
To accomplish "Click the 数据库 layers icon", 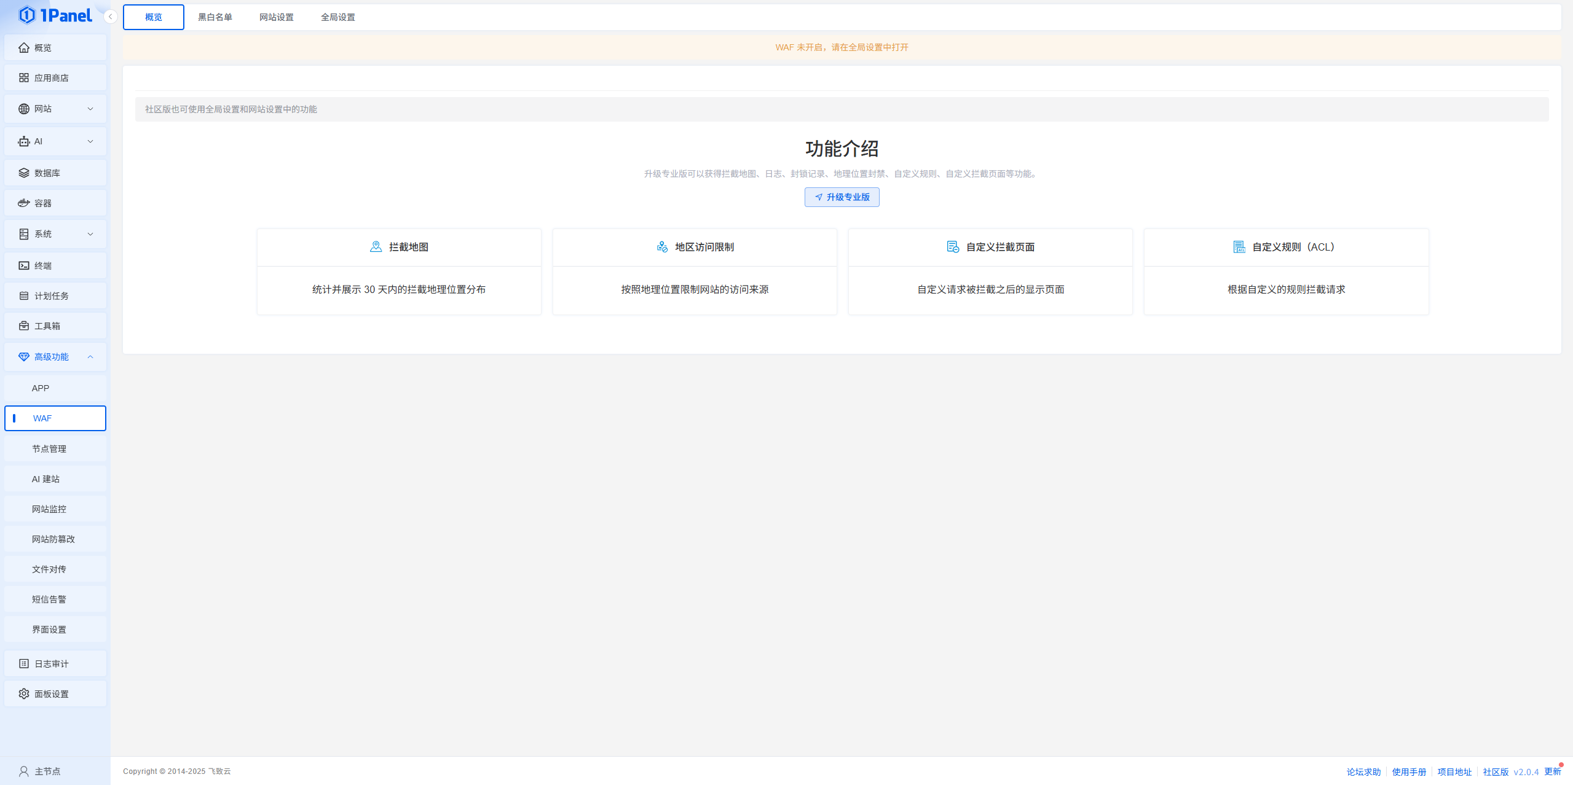I will 24,173.
